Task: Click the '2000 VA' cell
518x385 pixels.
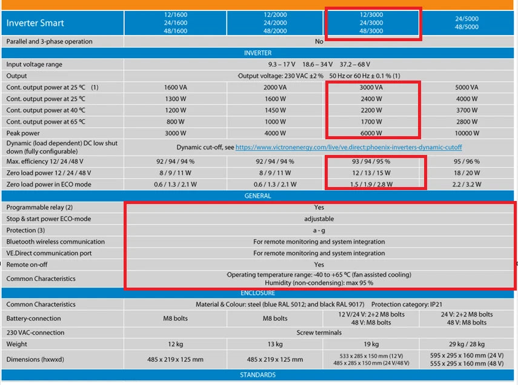Action: [x=275, y=87]
